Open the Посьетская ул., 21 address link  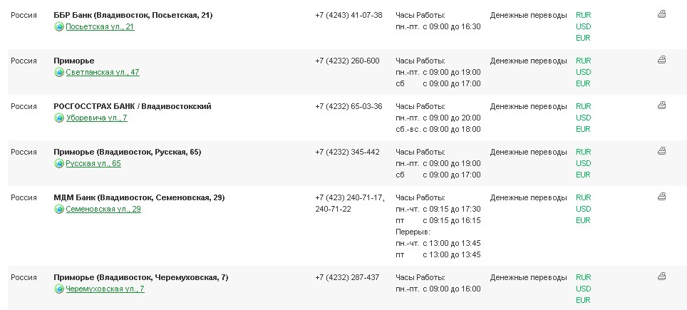tap(100, 26)
